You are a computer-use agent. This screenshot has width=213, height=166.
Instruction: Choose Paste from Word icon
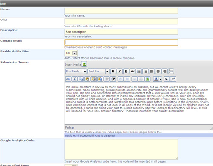[100, 79]
